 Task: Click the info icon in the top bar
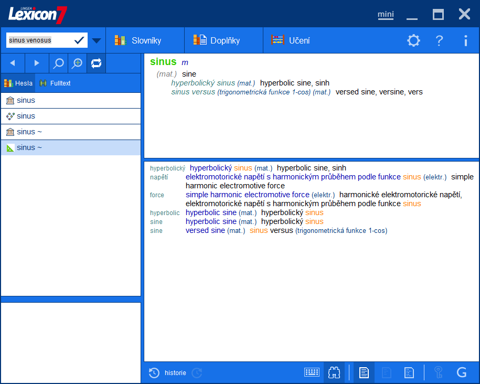point(465,40)
